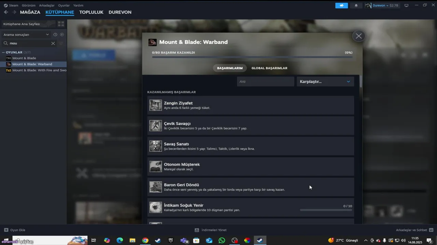
Task: Click the İntikam Soğuk Yenir achievement icon
Action: pyautogui.click(x=155, y=207)
